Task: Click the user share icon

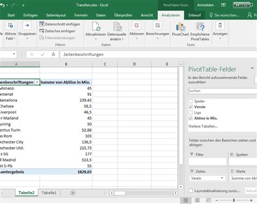Action: pyautogui.click(x=249, y=15)
